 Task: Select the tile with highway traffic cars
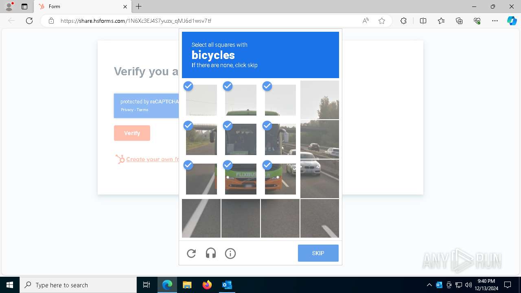(x=320, y=139)
